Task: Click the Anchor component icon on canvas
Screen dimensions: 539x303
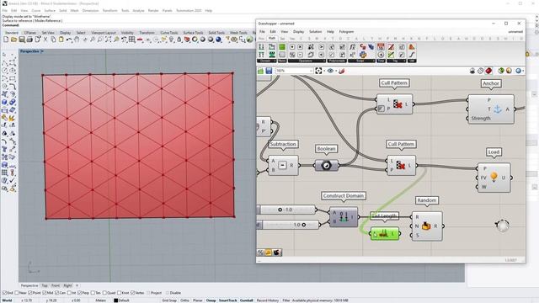Action: click(x=498, y=109)
